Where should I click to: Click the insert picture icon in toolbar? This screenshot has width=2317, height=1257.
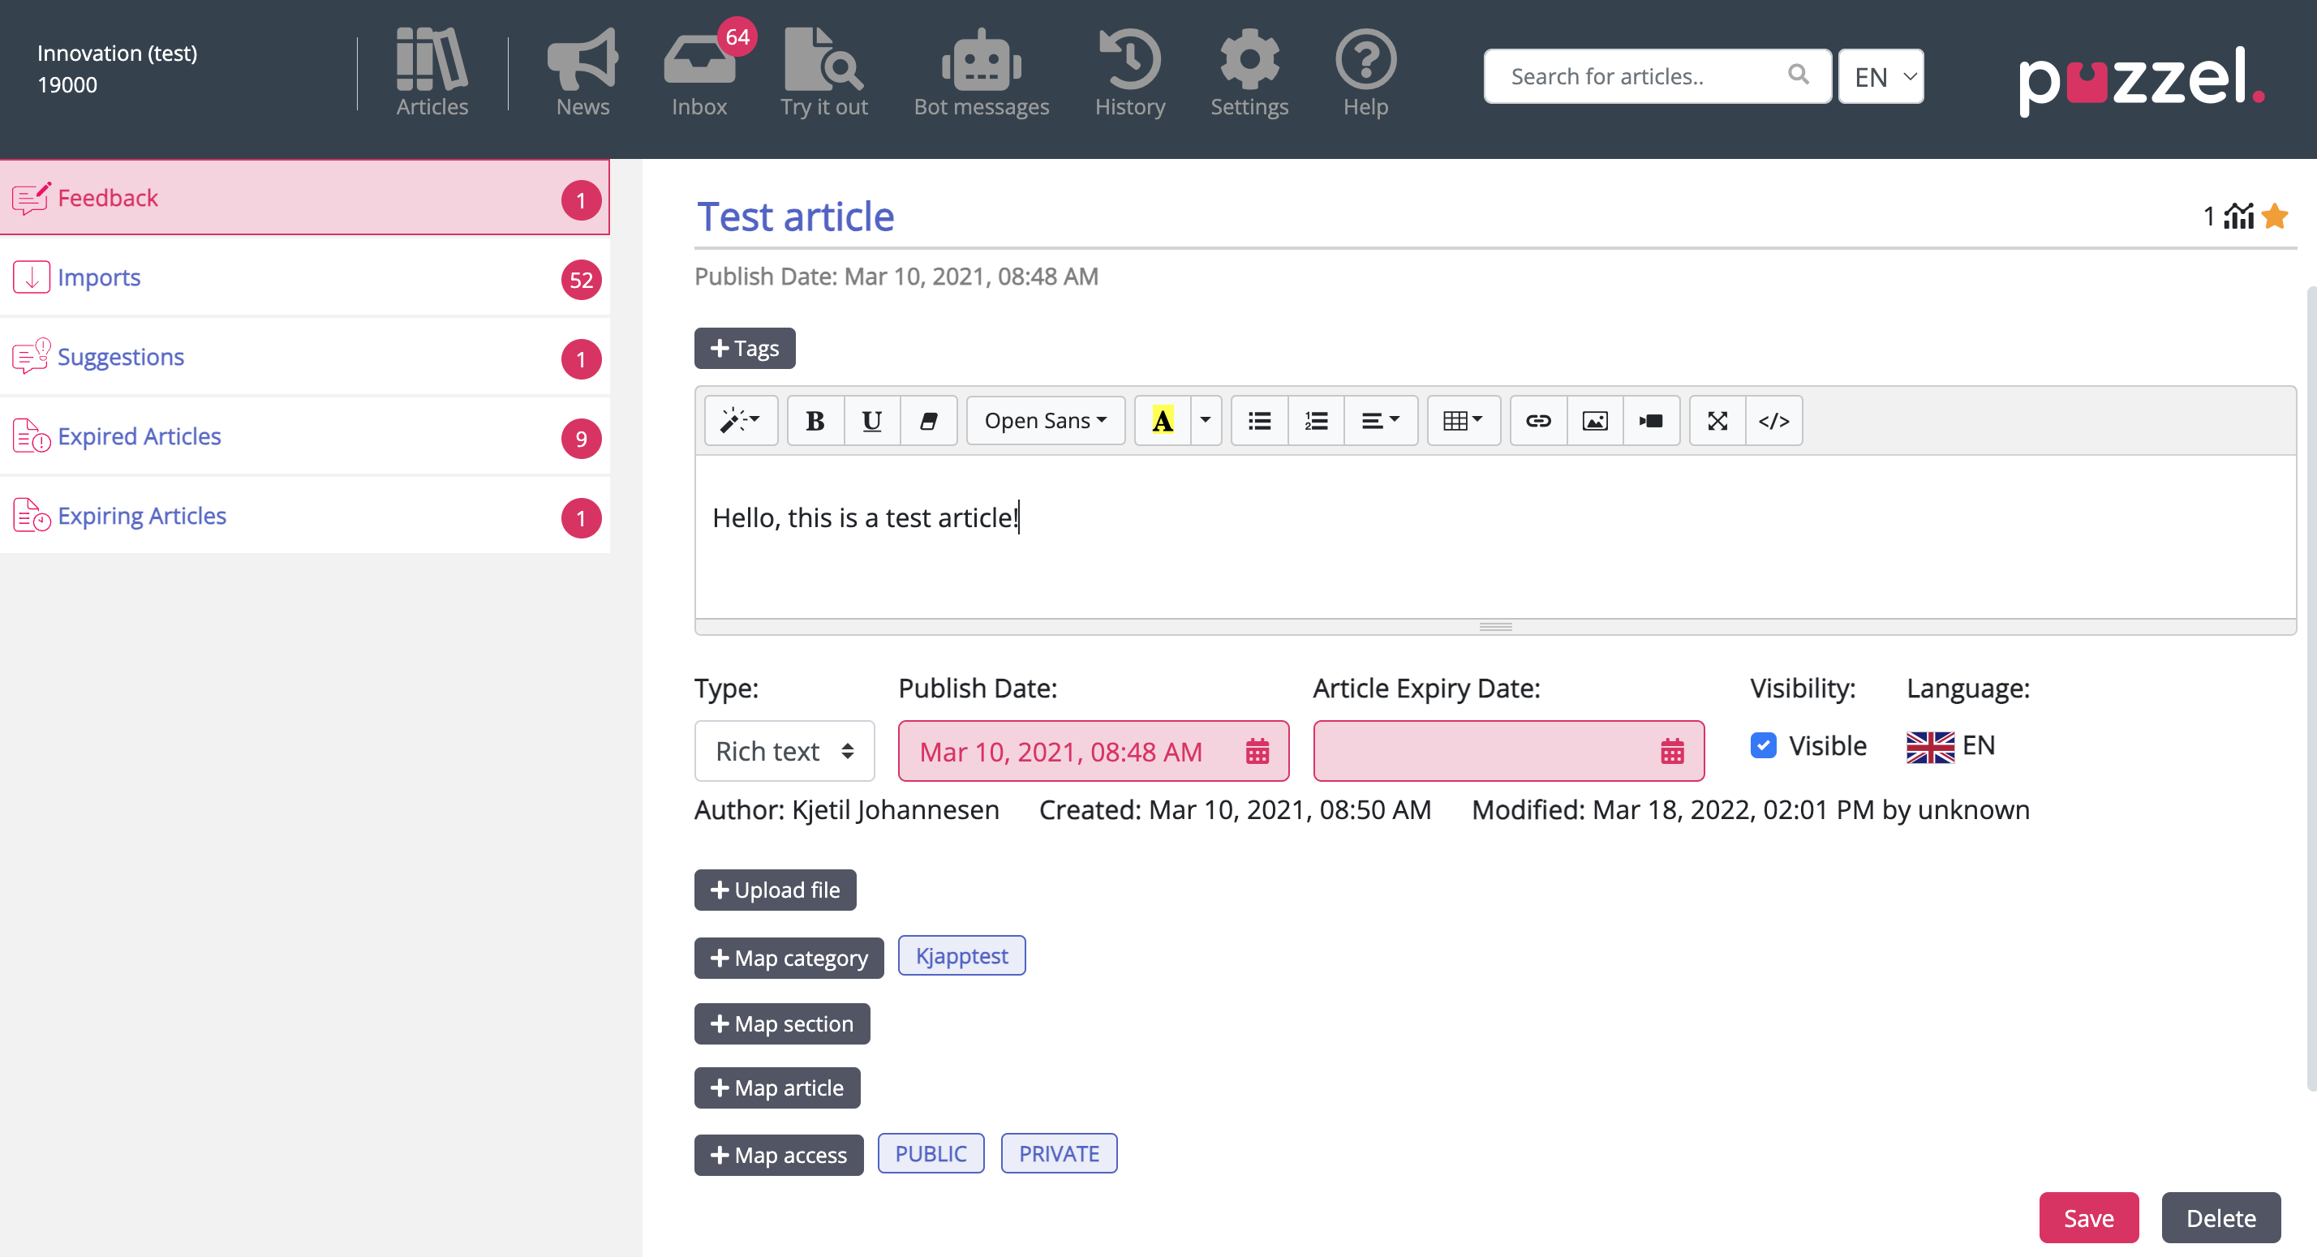click(1595, 421)
